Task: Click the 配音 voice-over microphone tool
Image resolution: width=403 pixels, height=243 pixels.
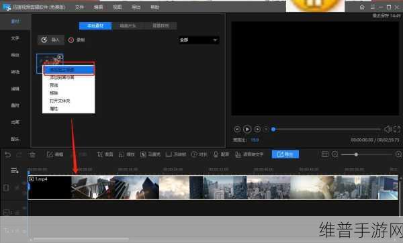Action: (x=221, y=154)
